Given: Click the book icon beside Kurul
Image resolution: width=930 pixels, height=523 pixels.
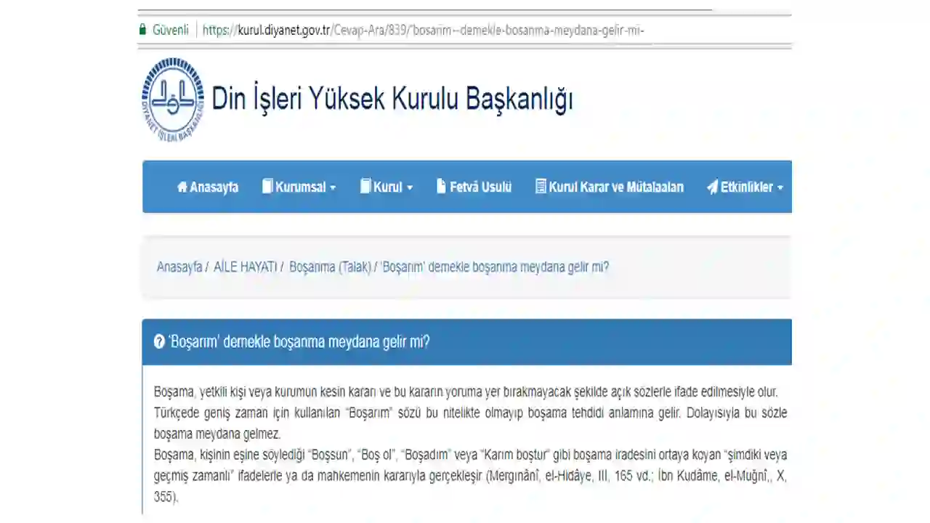Looking at the screenshot, I should [x=365, y=187].
